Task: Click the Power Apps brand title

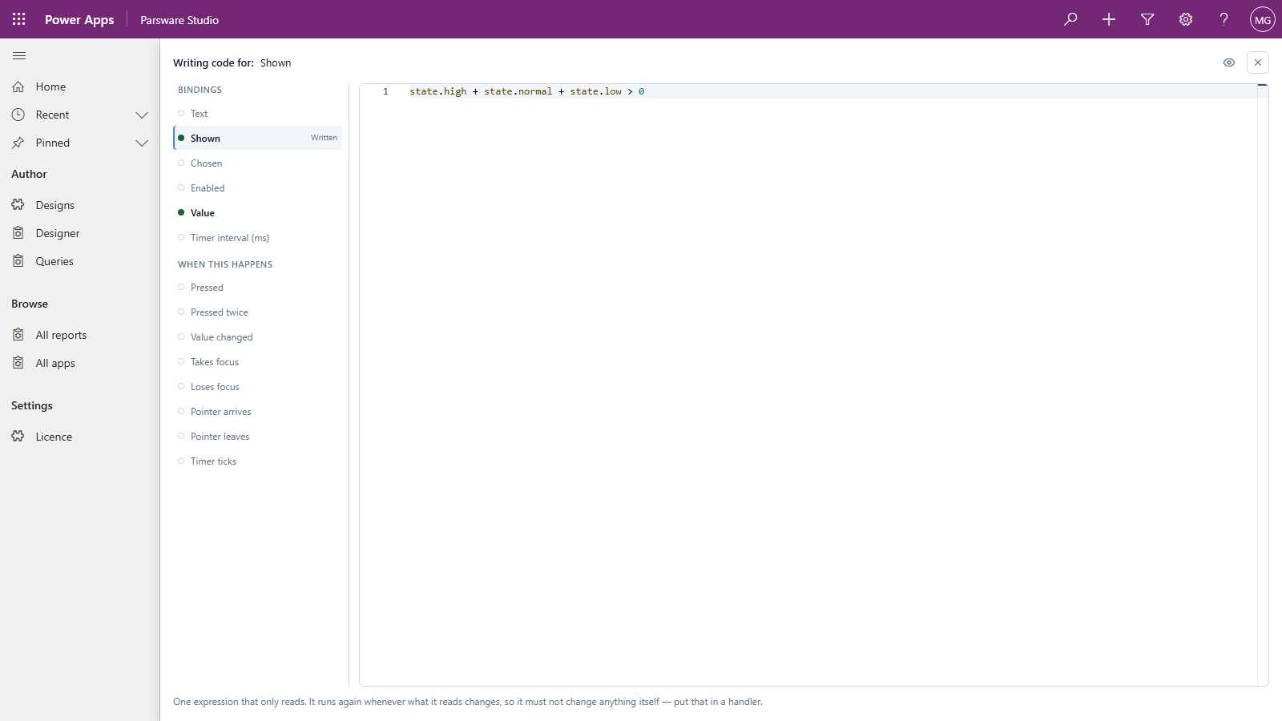Action: coord(79,20)
